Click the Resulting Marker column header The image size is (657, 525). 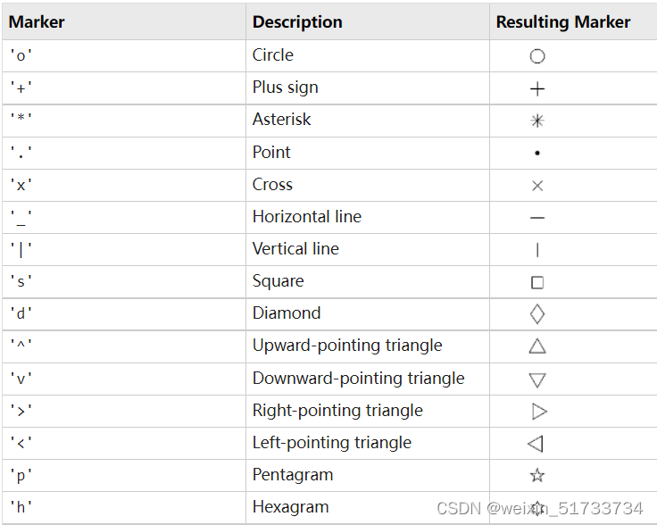[x=563, y=21]
